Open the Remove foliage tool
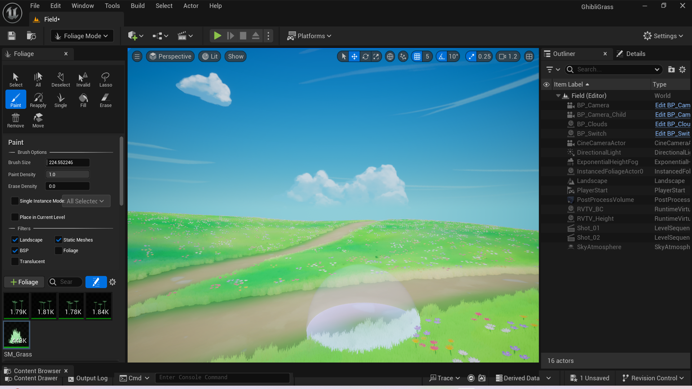 tap(15, 120)
